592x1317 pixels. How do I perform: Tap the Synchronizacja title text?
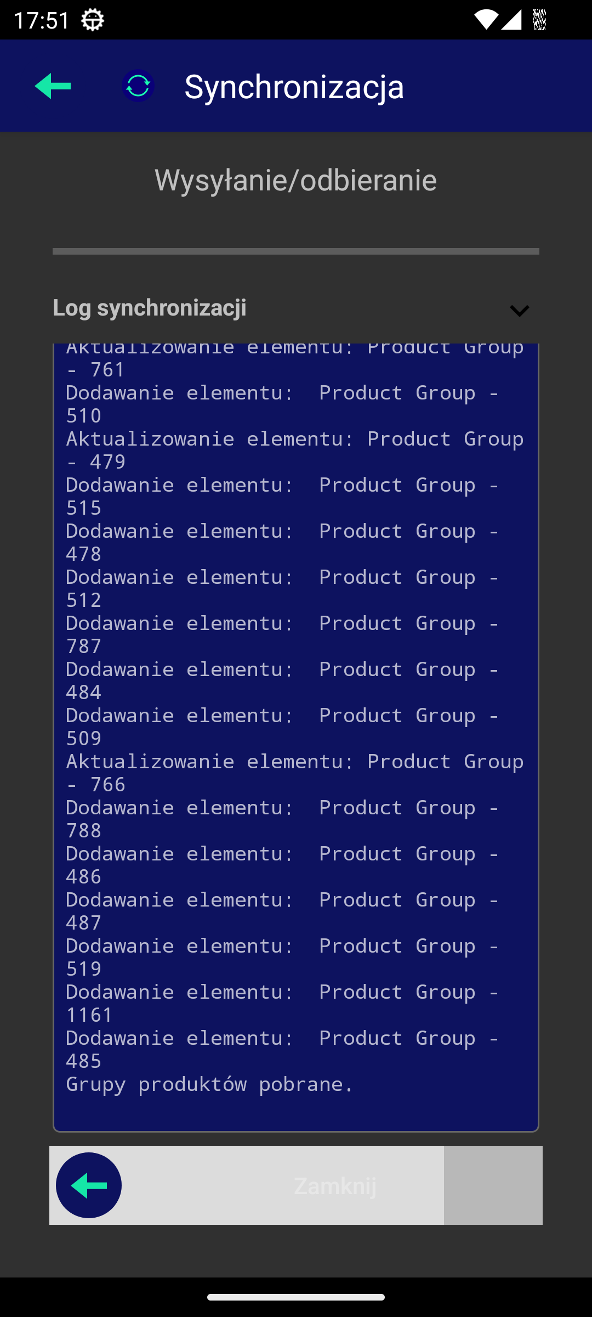(x=294, y=87)
